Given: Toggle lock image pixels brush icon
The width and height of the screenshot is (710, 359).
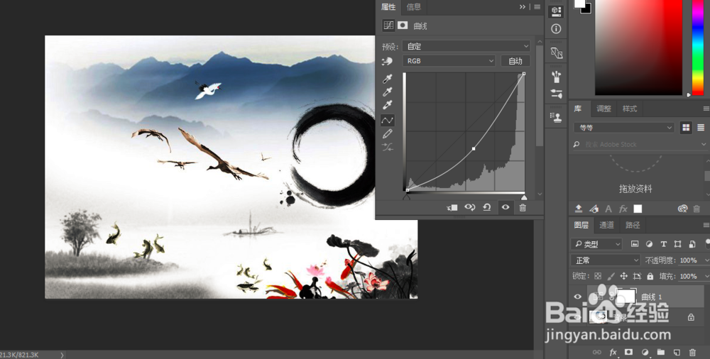Looking at the screenshot, I should pos(611,276).
